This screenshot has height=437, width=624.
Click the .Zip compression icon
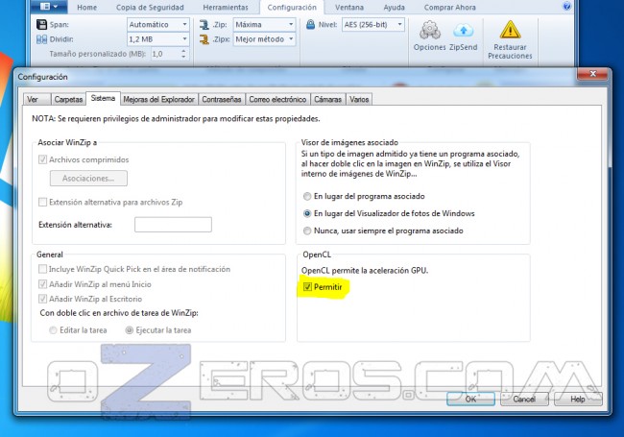(x=205, y=22)
